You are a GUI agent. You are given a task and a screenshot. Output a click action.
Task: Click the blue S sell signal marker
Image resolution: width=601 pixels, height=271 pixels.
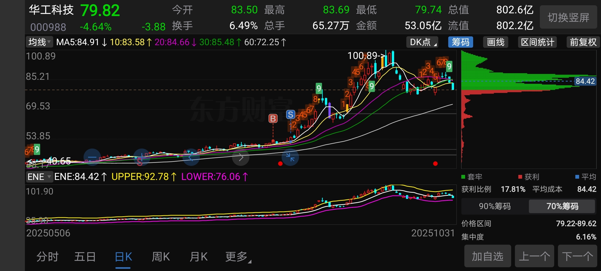[x=290, y=115]
